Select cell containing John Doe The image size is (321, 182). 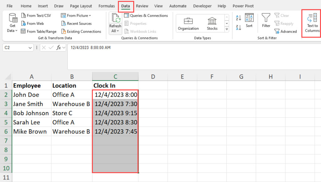pos(32,95)
